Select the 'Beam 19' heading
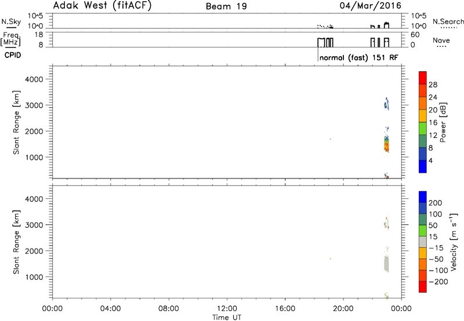Image resolution: width=464 pixels, height=321 pixels. click(226, 6)
